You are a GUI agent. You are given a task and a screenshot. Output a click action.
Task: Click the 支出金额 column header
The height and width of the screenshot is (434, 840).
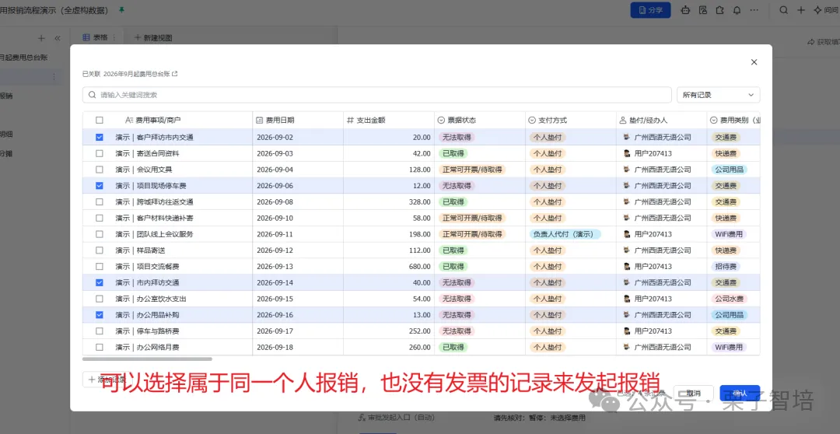(x=389, y=121)
